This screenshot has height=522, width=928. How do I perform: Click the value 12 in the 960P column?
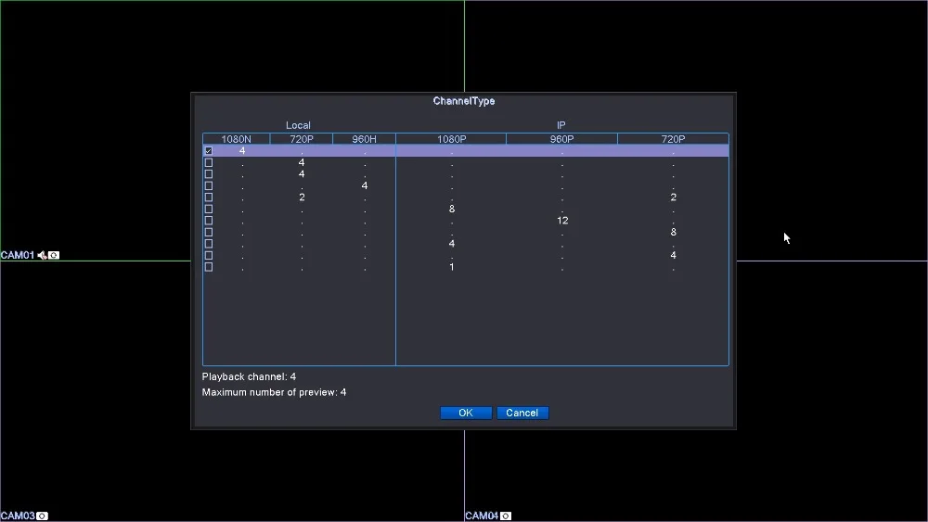click(x=562, y=221)
